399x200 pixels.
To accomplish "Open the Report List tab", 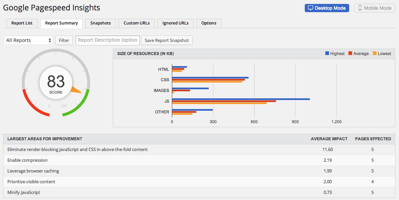I will coord(22,23).
